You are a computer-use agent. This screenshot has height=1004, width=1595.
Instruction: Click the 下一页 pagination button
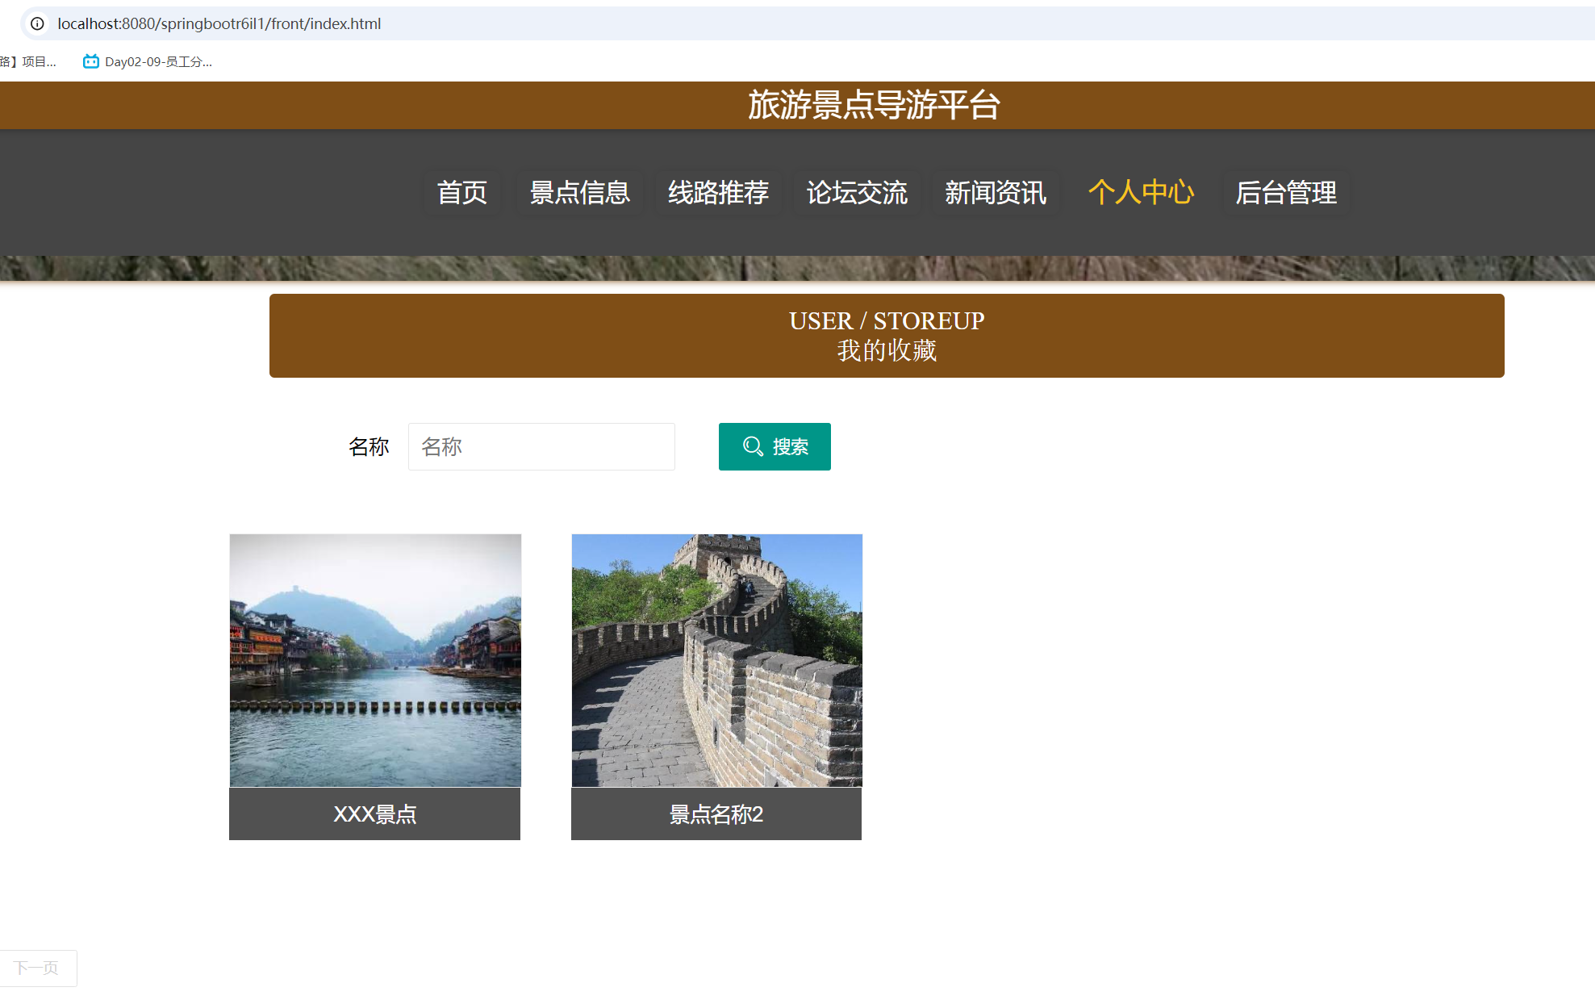coord(38,967)
